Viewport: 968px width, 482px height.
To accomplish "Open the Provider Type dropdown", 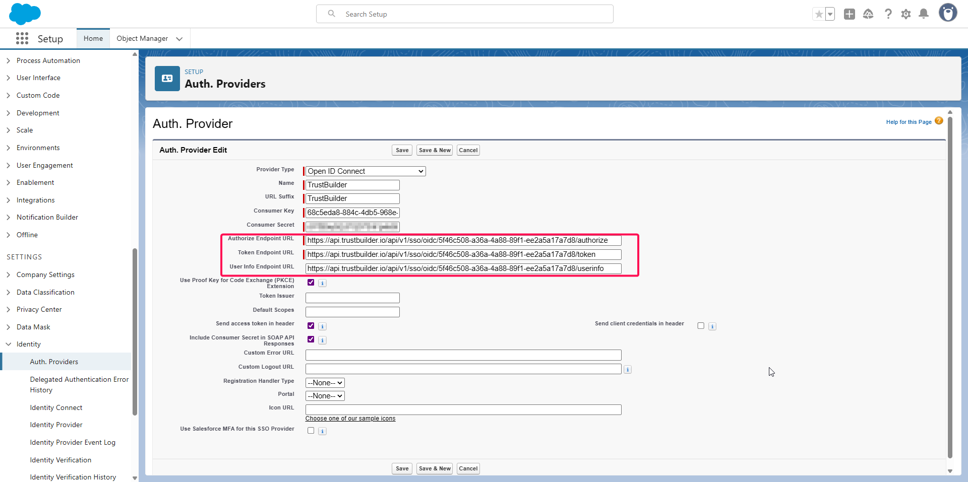I will pyautogui.click(x=366, y=171).
